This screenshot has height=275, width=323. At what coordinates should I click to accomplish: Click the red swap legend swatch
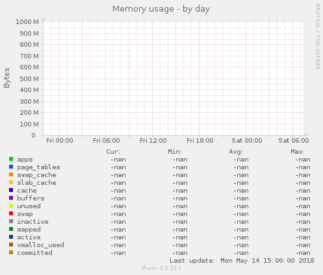coord(11,213)
